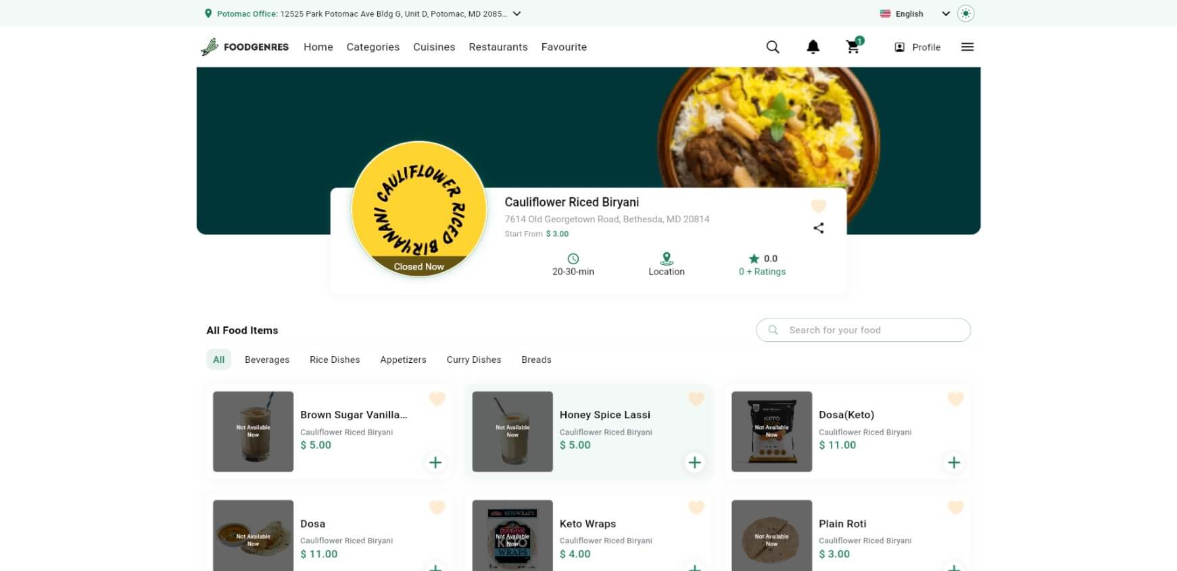Image resolution: width=1177 pixels, height=571 pixels.
Task: Select the All food filter tab
Action: point(218,359)
